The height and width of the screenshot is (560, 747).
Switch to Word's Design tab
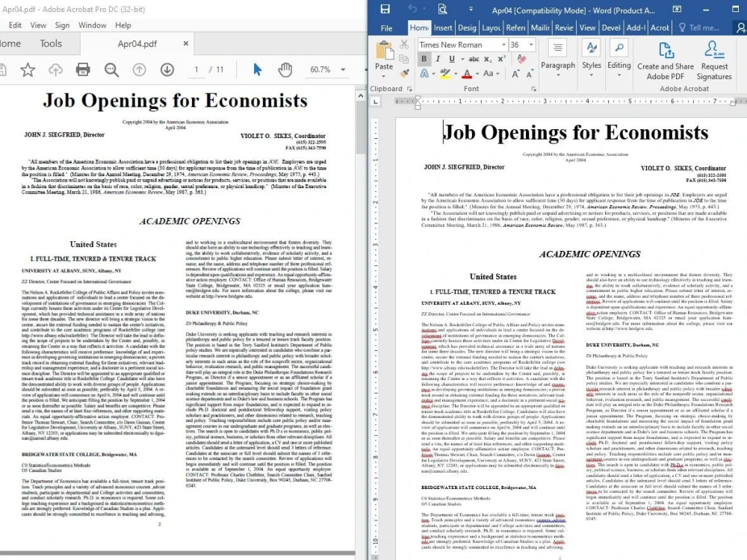(x=467, y=28)
